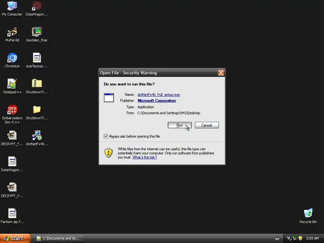The width and height of the screenshot is (324, 243).
Task: Click the 2:05 AM system clock
Action: [312, 238]
